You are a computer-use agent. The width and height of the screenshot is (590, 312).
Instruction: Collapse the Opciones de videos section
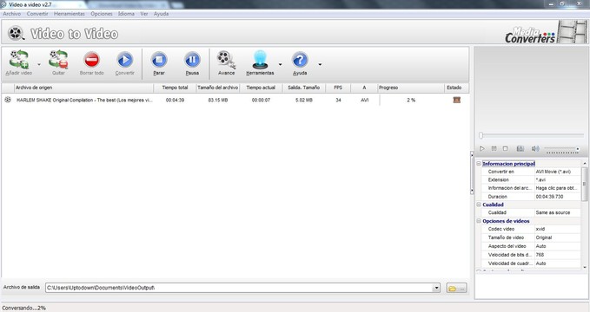coord(479,221)
